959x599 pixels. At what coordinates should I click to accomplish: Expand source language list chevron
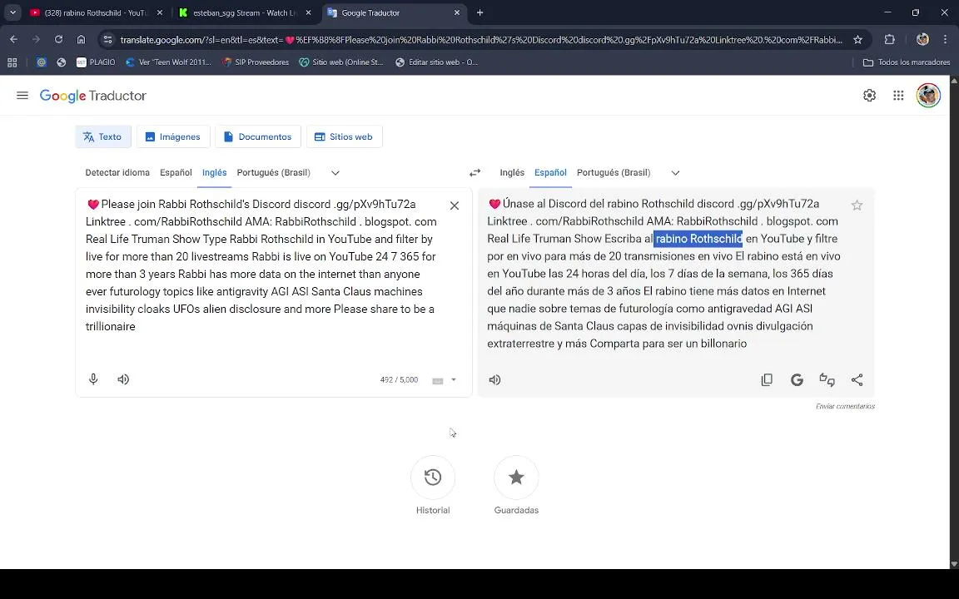335,173
